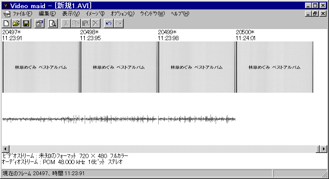The height and width of the screenshot is (179, 329).
Task: Open the Properties toolbar icon
Action: coord(39,23)
